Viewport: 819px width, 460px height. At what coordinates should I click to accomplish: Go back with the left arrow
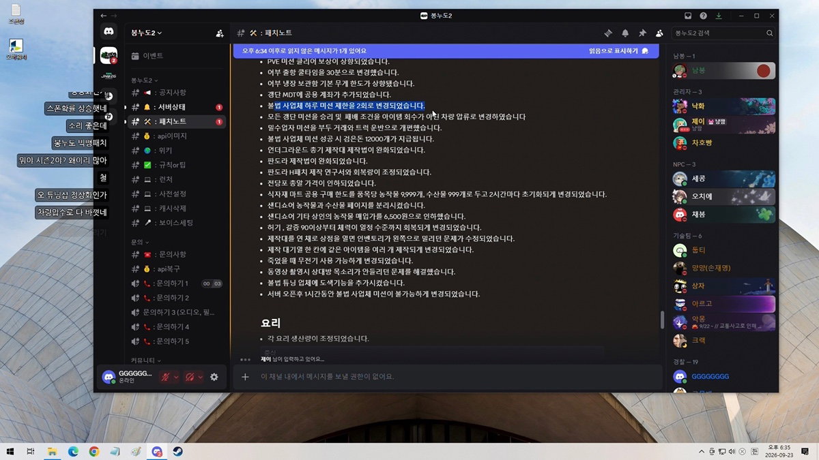(x=103, y=16)
